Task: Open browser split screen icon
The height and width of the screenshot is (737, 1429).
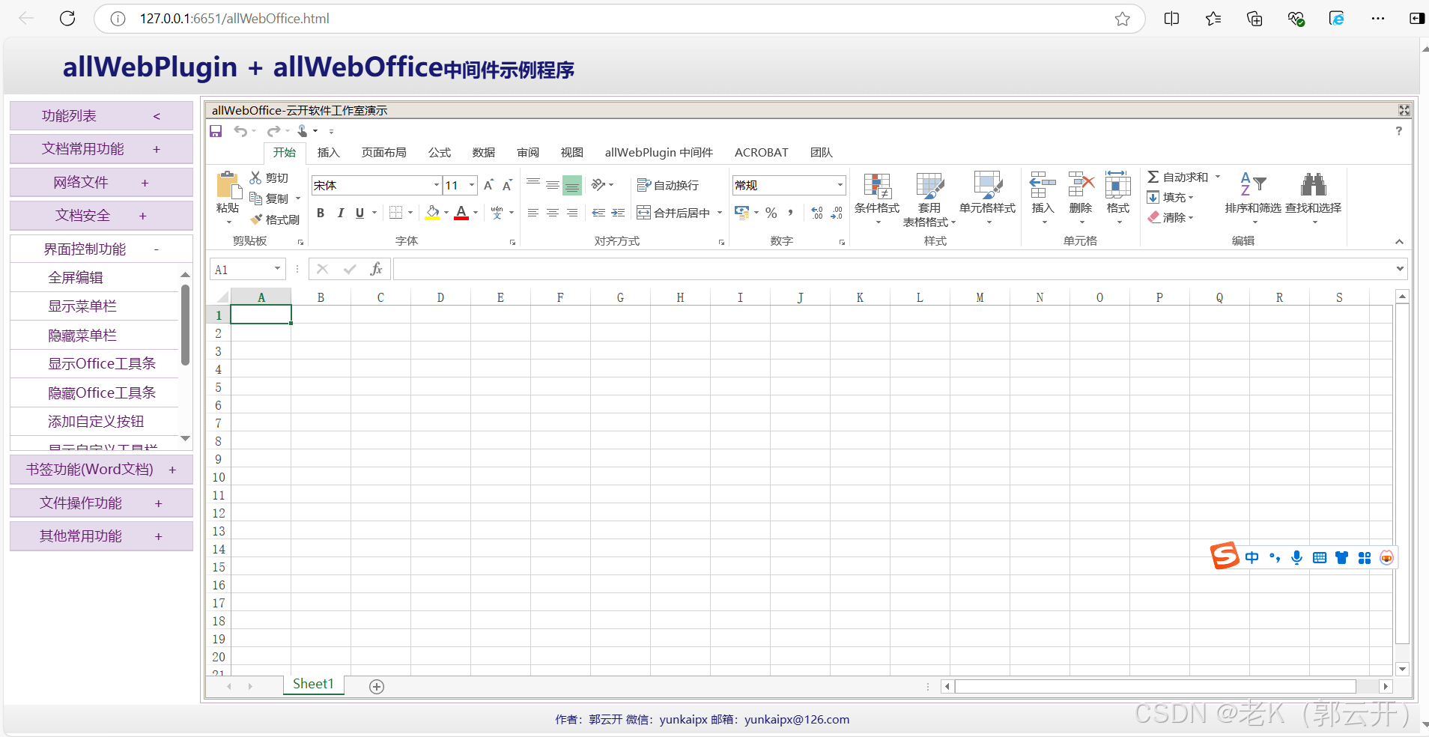Action: pos(1172,19)
